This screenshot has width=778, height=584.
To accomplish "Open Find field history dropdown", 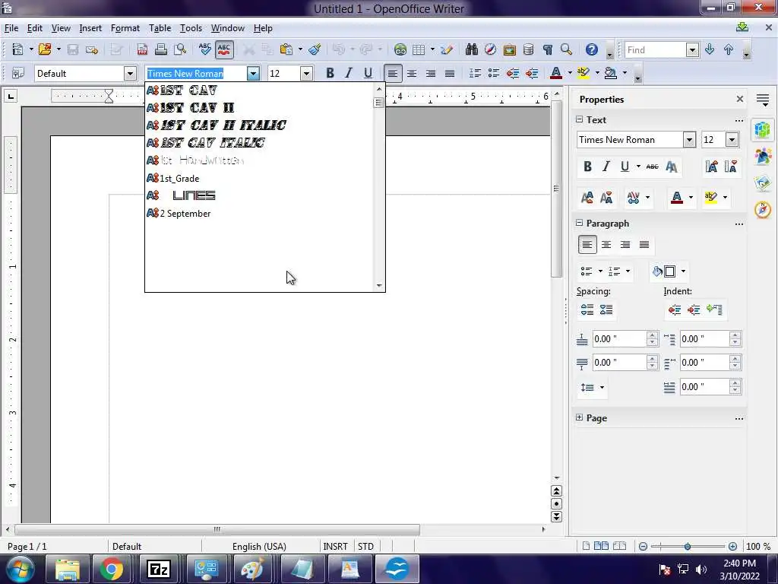I will coord(692,49).
